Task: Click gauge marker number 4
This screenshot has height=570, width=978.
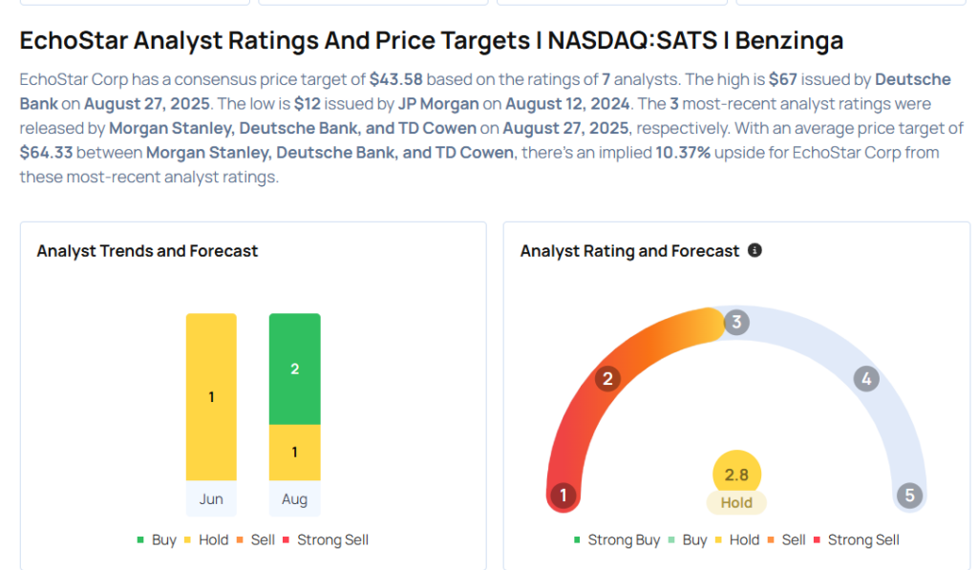Action: click(x=865, y=379)
